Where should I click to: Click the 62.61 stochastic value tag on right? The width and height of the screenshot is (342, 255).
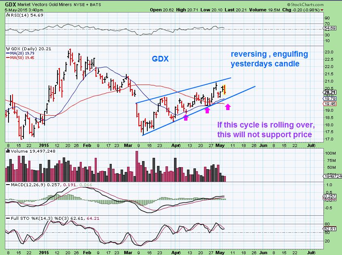(x=329, y=229)
